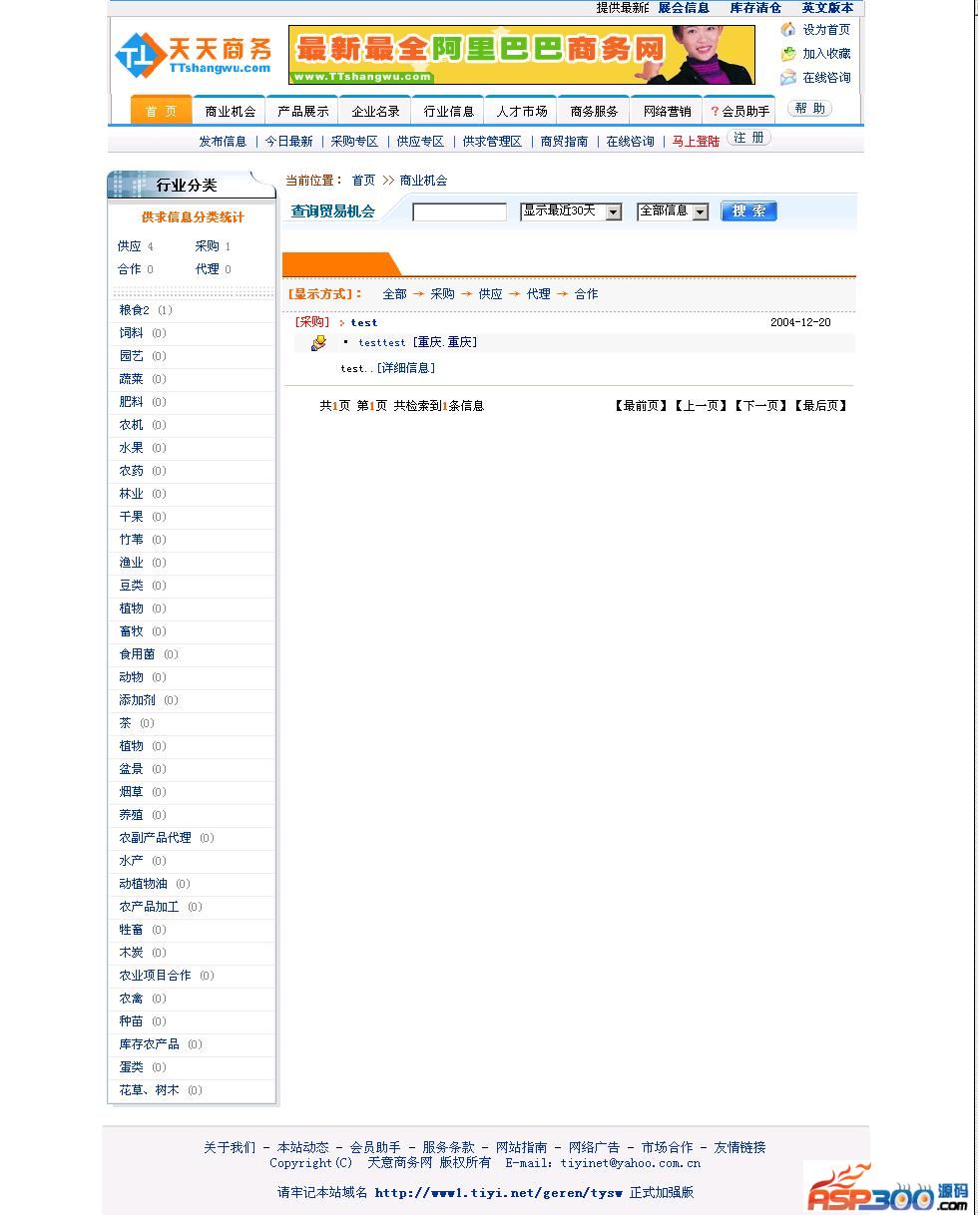Click the trade search text field
This screenshot has height=1215, width=978.
tap(460, 211)
